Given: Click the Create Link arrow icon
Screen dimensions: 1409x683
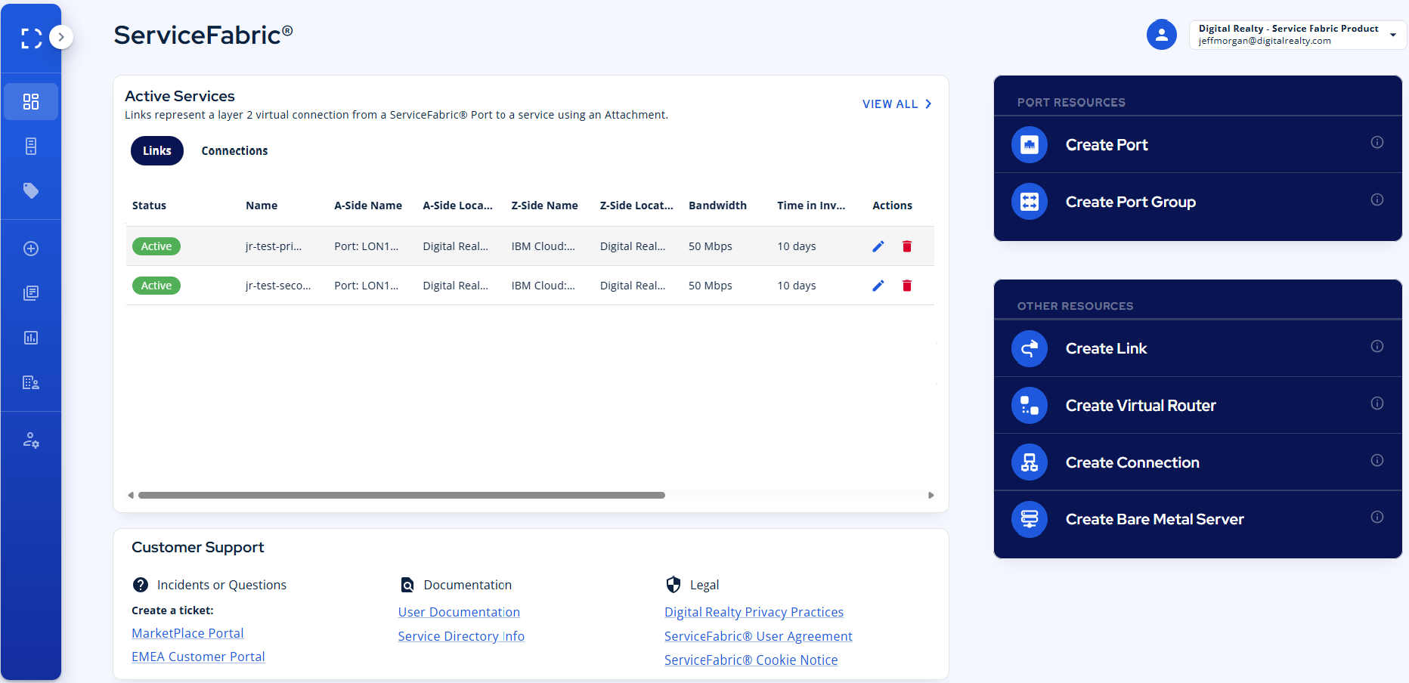Looking at the screenshot, I should (x=1030, y=348).
